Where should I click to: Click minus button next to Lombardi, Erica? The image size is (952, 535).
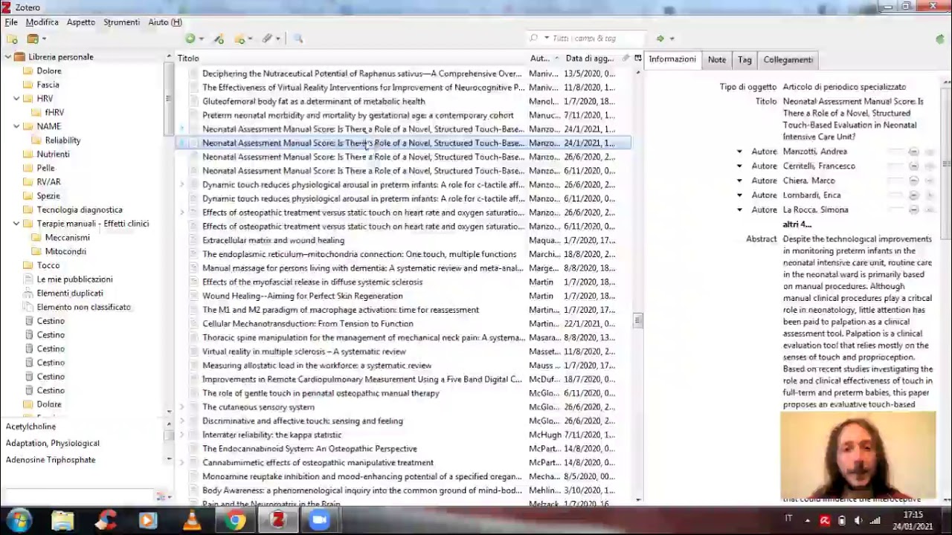(913, 195)
